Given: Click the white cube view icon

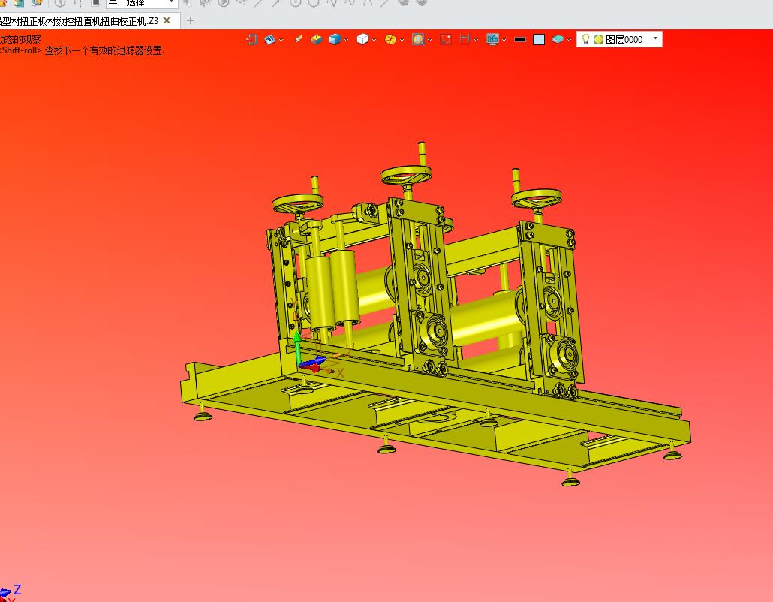Looking at the screenshot, I should click(362, 39).
